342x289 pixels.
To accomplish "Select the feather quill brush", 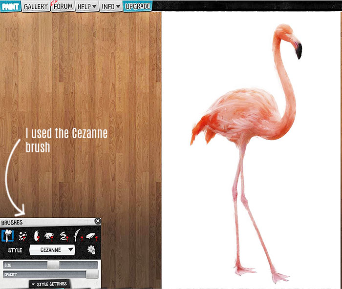I will pos(78,235).
